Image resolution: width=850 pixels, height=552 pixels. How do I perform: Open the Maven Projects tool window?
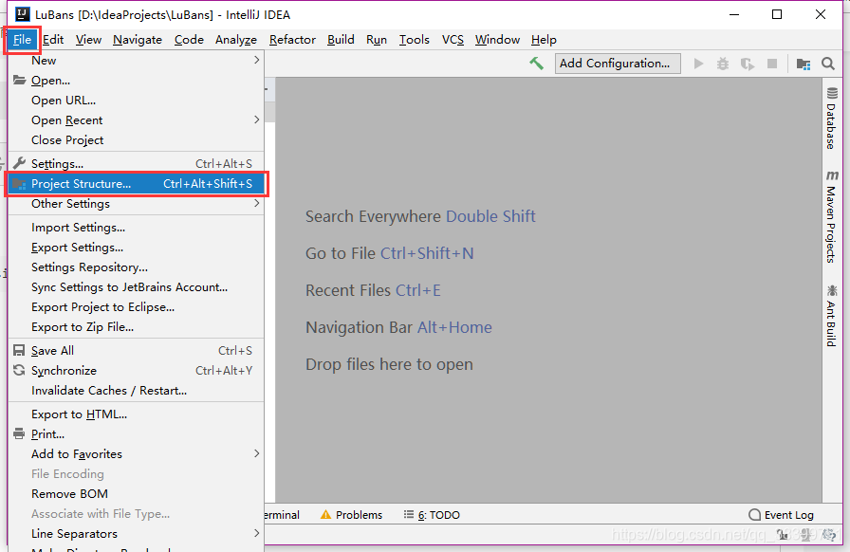click(831, 217)
